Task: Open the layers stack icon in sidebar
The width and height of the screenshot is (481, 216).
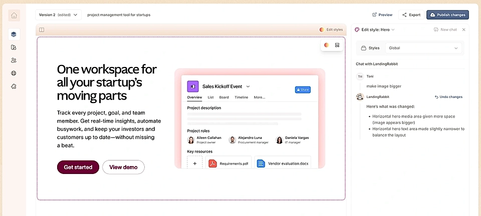Action: (14, 34)
